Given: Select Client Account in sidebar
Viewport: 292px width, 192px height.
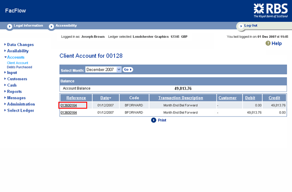Looking at the screenshot, I should pyautogui.click(x=18, y=63).
